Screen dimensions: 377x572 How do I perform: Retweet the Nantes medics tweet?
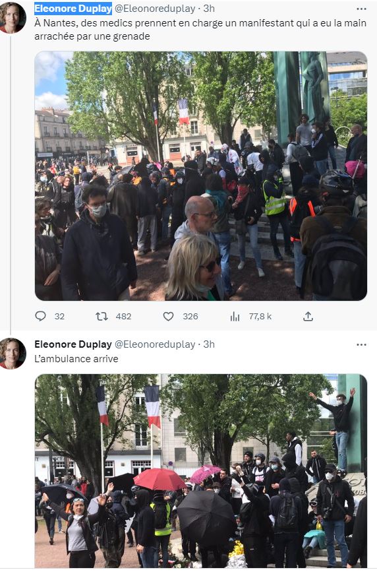pyautogui.click(x=101, y=316)
